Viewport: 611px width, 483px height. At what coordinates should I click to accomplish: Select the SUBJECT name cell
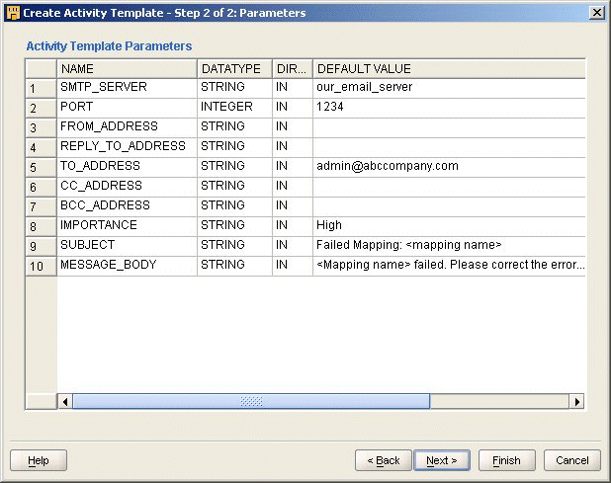[x=127, y=246]
